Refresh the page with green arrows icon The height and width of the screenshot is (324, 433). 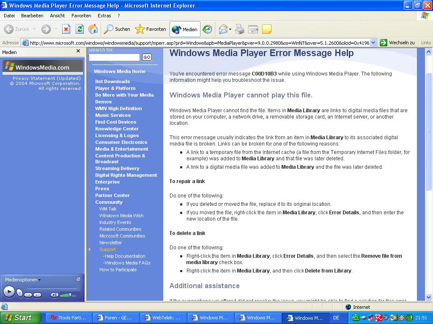pyautogui.click(x=79, y=29)
